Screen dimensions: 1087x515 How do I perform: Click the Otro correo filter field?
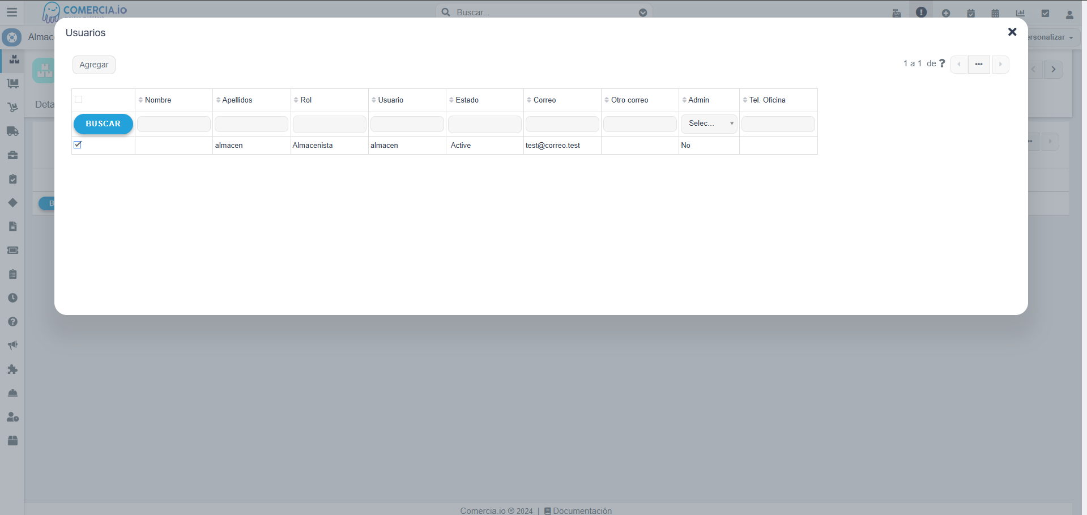click(640, 124)
